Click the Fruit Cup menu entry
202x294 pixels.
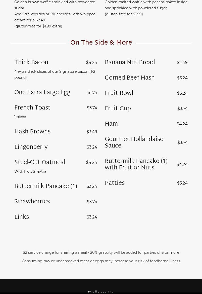click(x=118, y=108)
